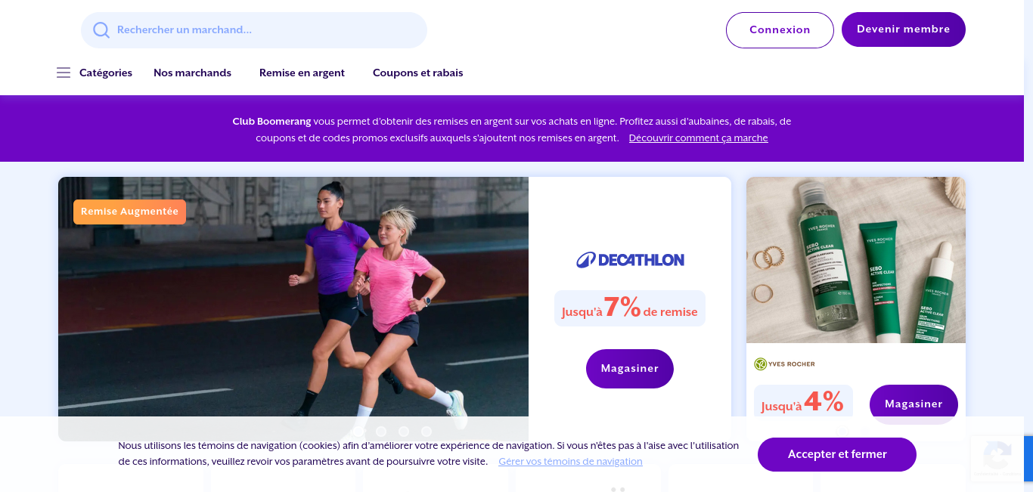Select the fourth carousel dot
This screenshot has height=492, width=1033.
(427, 431)
